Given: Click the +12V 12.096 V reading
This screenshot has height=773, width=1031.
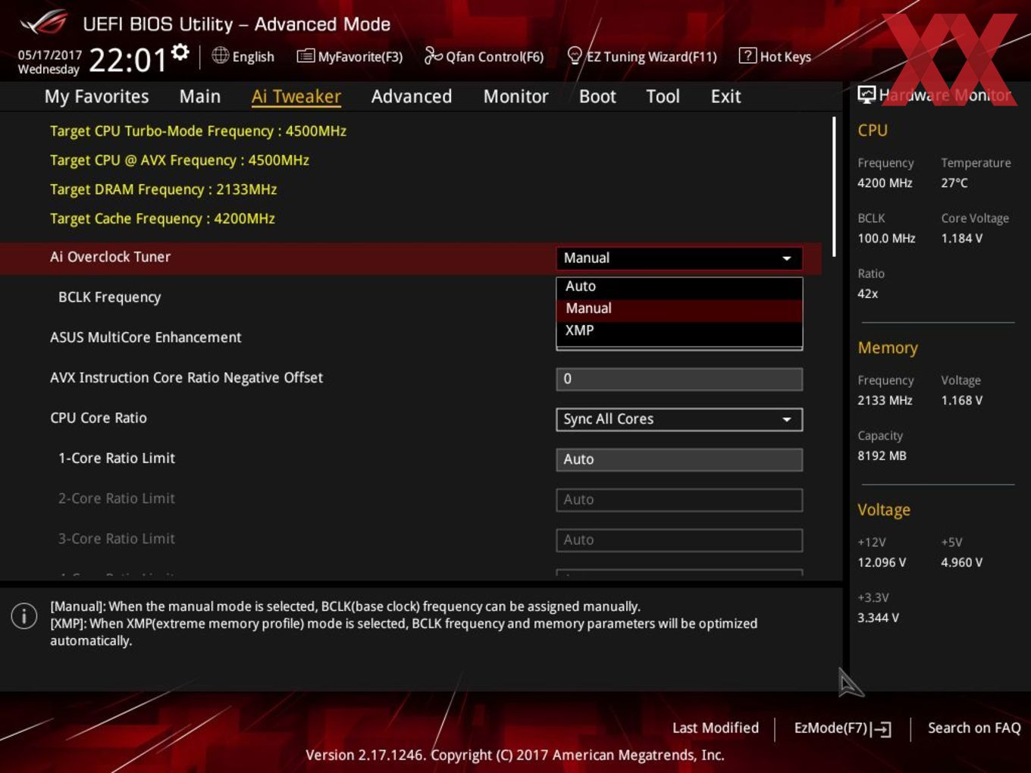Looking at the screenshot, I should coord(882,562).
